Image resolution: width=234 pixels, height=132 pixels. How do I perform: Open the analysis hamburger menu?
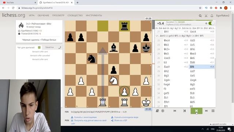[x=213, y=111]
